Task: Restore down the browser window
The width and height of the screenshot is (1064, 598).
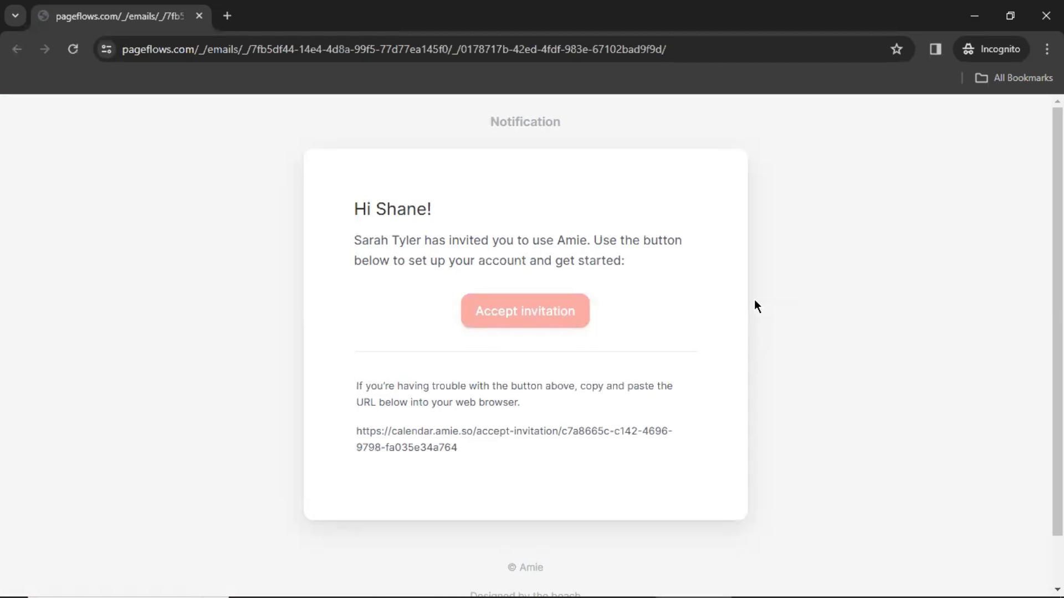Action: (1010, 16)
